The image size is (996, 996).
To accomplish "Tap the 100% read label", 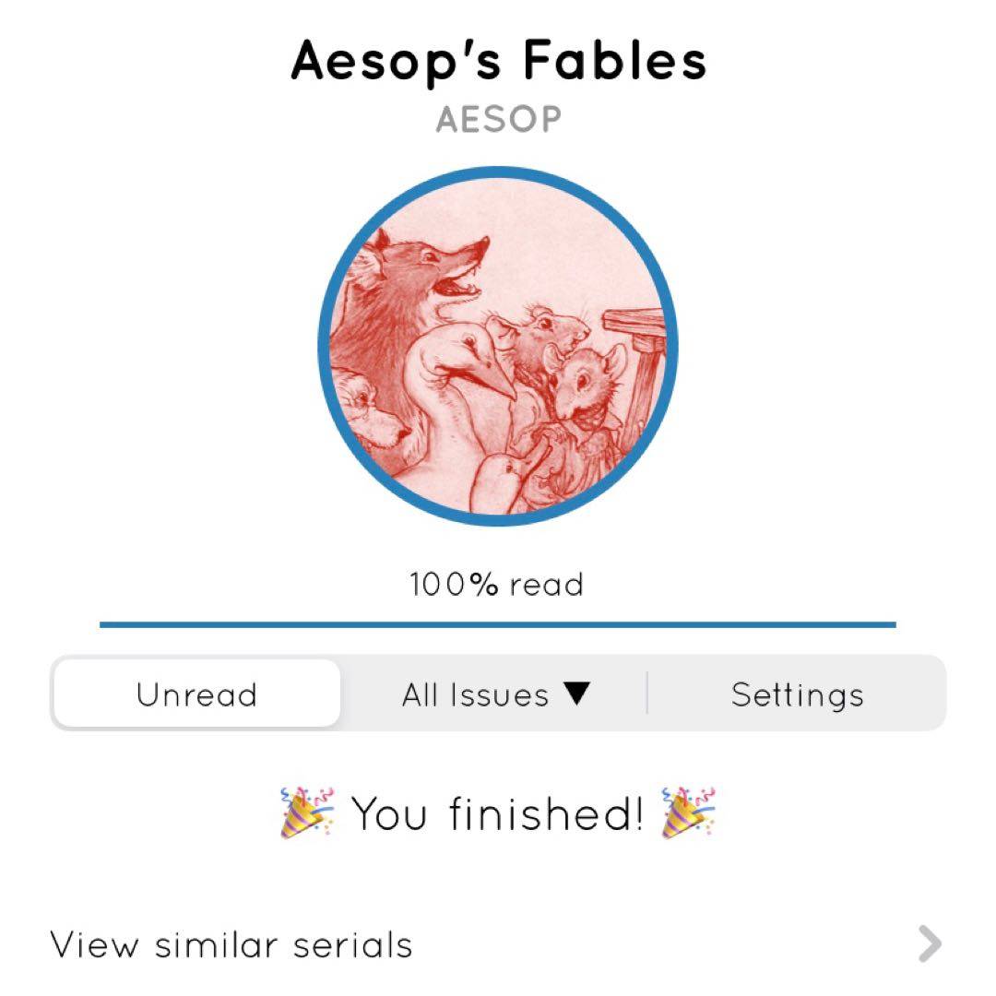I will tap(498, 585).
